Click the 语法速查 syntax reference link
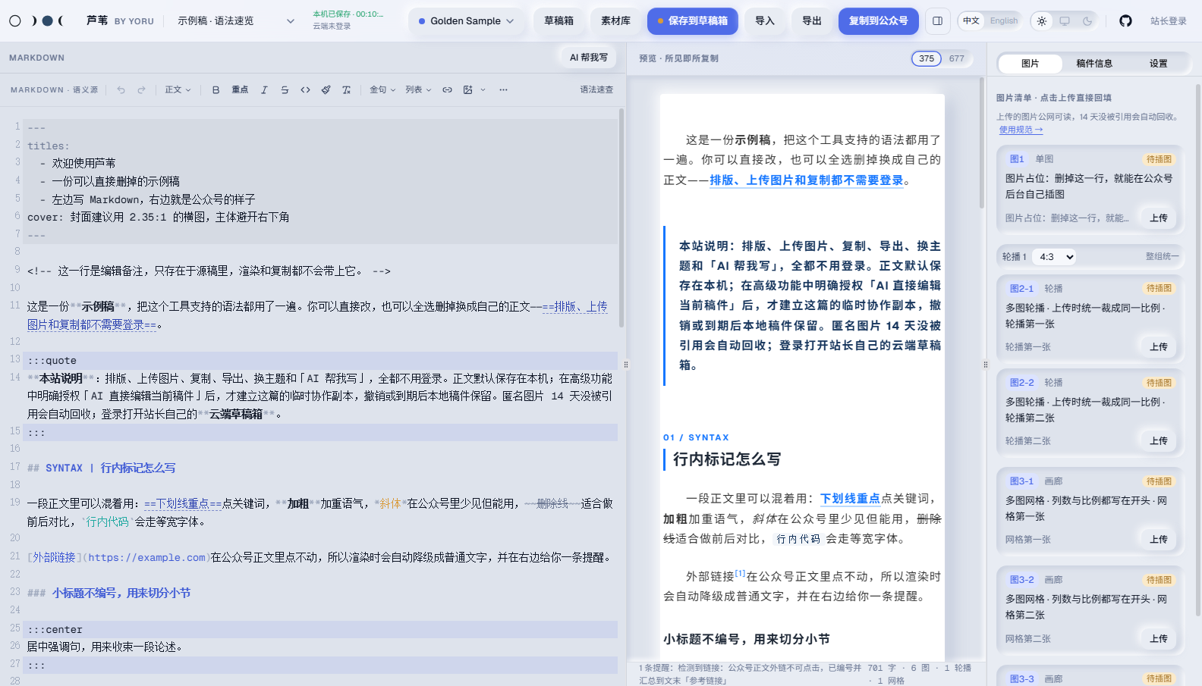The height and width of the screenshot is (686, 1202). tap(596, 89)
